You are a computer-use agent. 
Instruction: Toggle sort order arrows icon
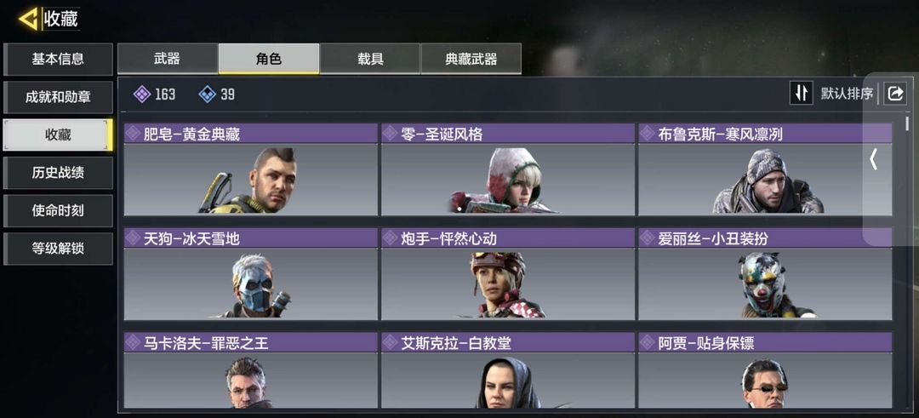pyautogui.click(x=802, y=93)
